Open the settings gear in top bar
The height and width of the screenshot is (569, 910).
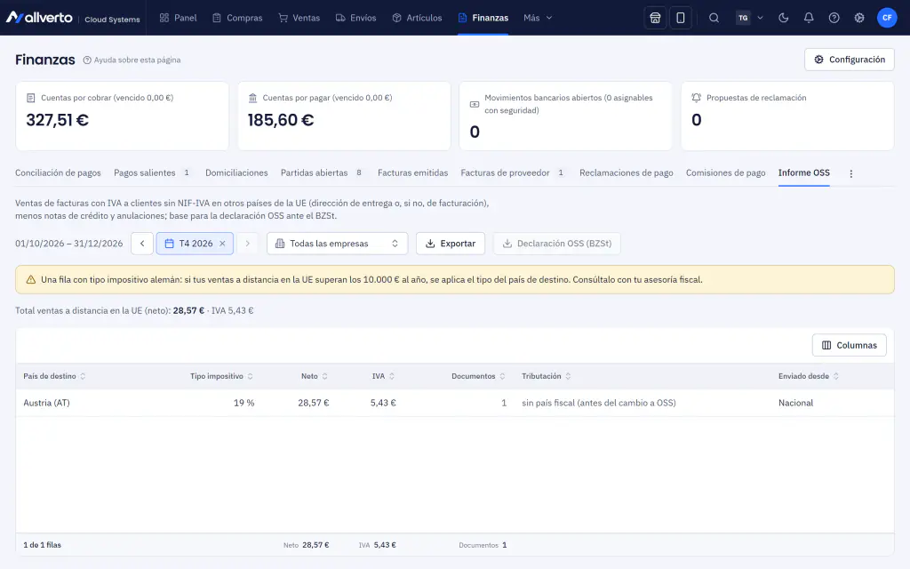(859, 18)
